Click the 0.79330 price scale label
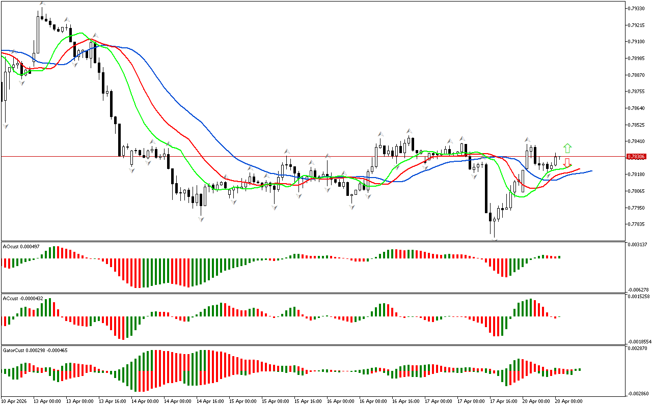652x407 pixels. 637,8
